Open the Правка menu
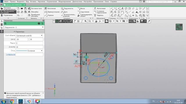 (x=13, y=1)
